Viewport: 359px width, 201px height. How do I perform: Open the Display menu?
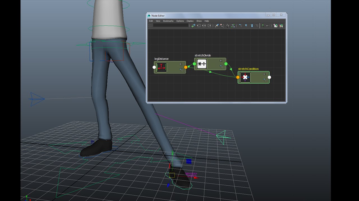click(x=190, y=21)
